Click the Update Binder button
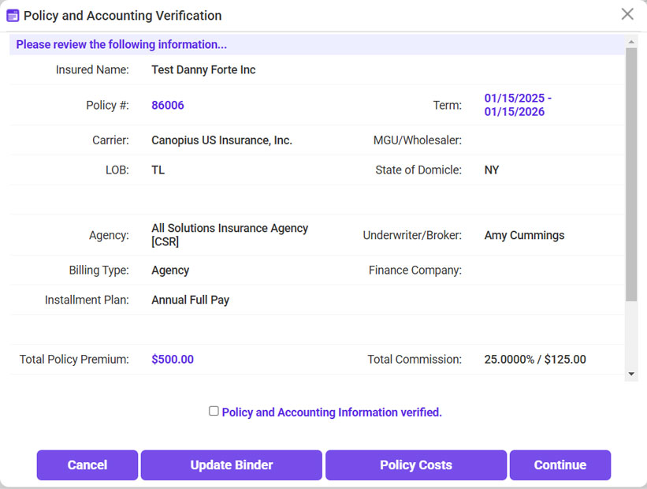This screenshot has height=489, width=647. [231, 465]
